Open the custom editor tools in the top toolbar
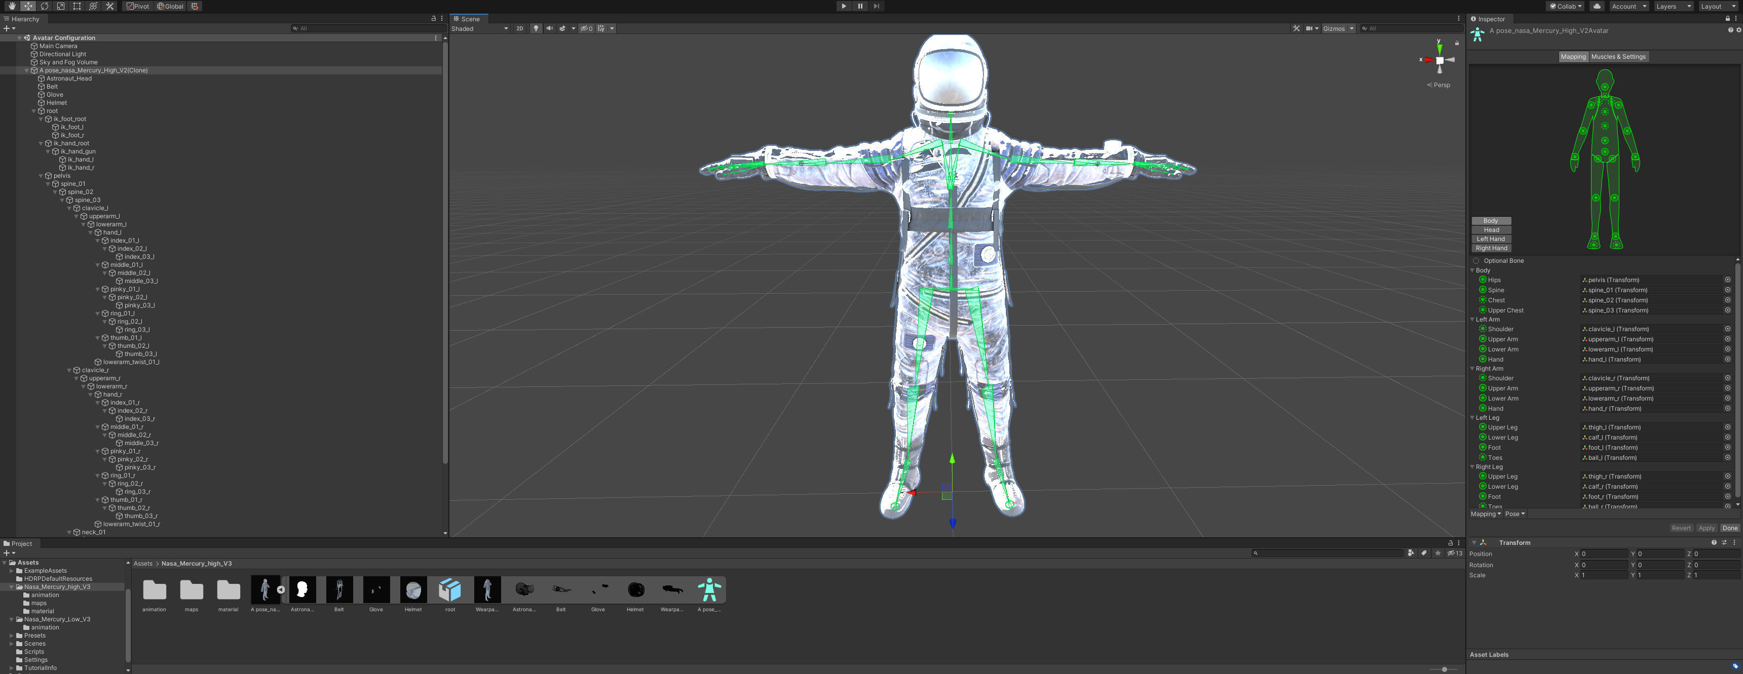Viewport: 1743px width, 674px height. 109,6
